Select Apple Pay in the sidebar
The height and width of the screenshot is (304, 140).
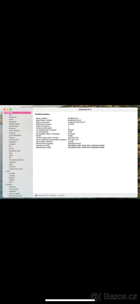click(13, 117)
